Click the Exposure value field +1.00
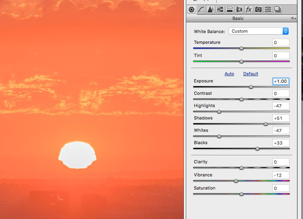The height and width of the screenshot is (219, 303). pyautogui.click(x=281, y=81)
